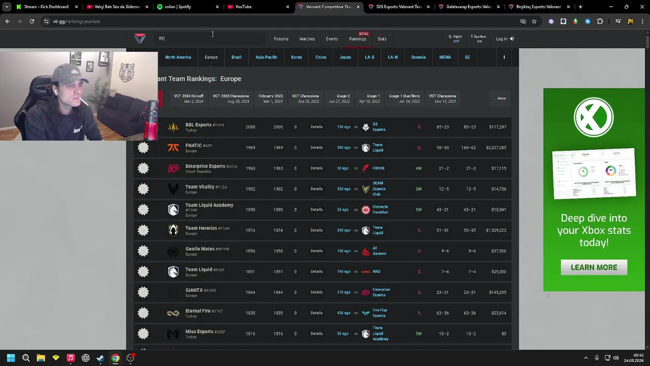Click the All Gamers logo
The width and height of the screenshot is (650, 366).
click(366, 251)
